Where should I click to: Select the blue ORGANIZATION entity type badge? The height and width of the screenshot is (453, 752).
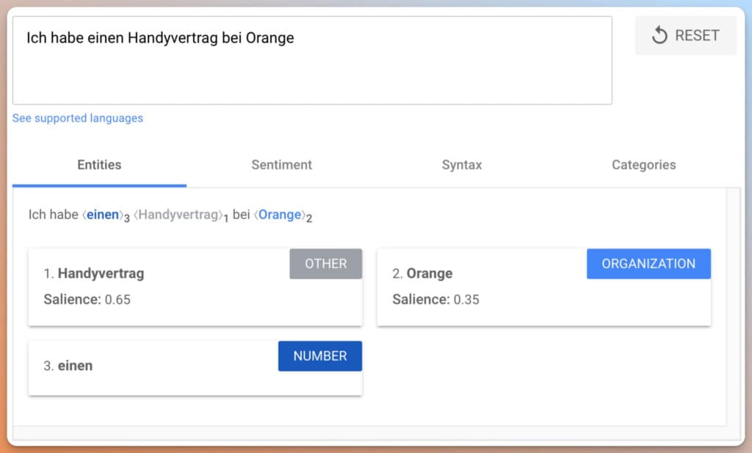(648, 264)
